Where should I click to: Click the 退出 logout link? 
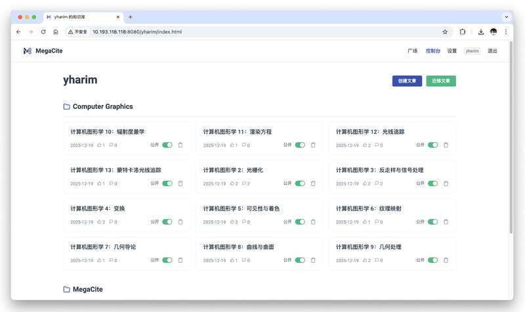(x=492, y=51)
